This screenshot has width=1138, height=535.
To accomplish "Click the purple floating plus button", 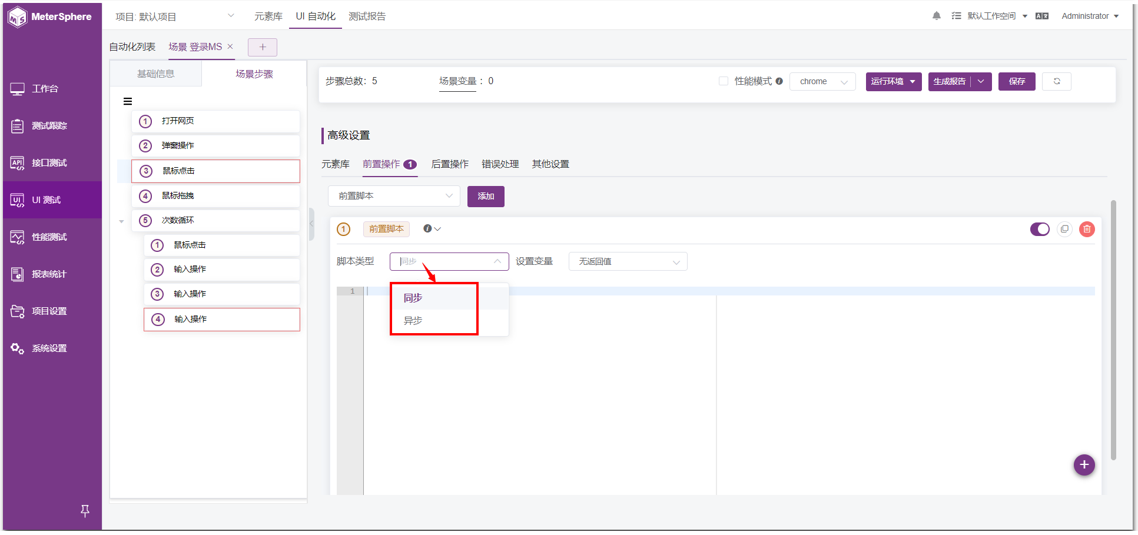I will coord(1084,465).
